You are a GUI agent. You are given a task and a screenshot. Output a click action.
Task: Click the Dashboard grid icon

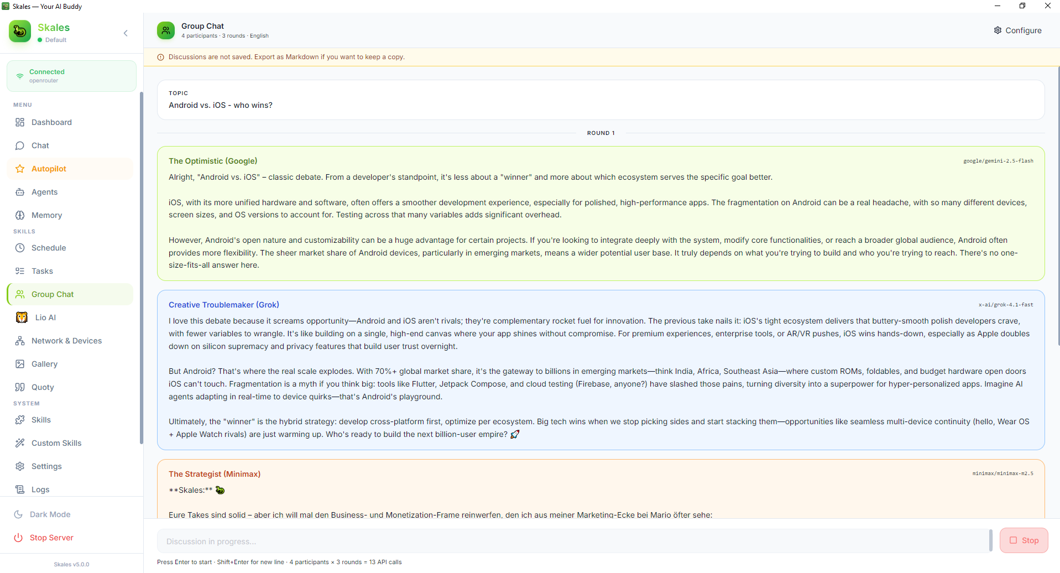coord(20,122)
